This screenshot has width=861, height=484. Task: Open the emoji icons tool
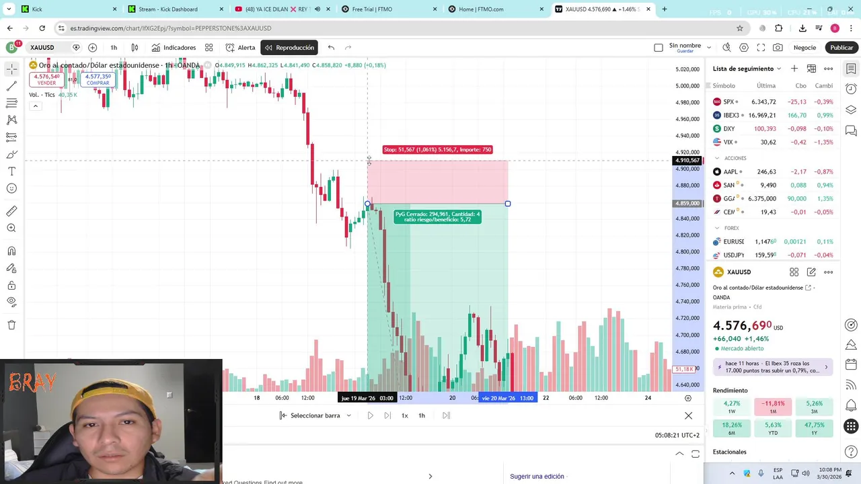click(11, 188)
